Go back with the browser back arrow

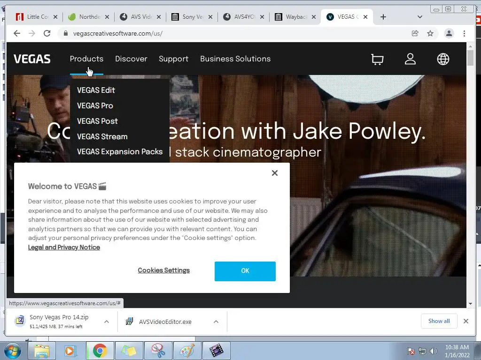pyautogui.click(x=17, y=33)
